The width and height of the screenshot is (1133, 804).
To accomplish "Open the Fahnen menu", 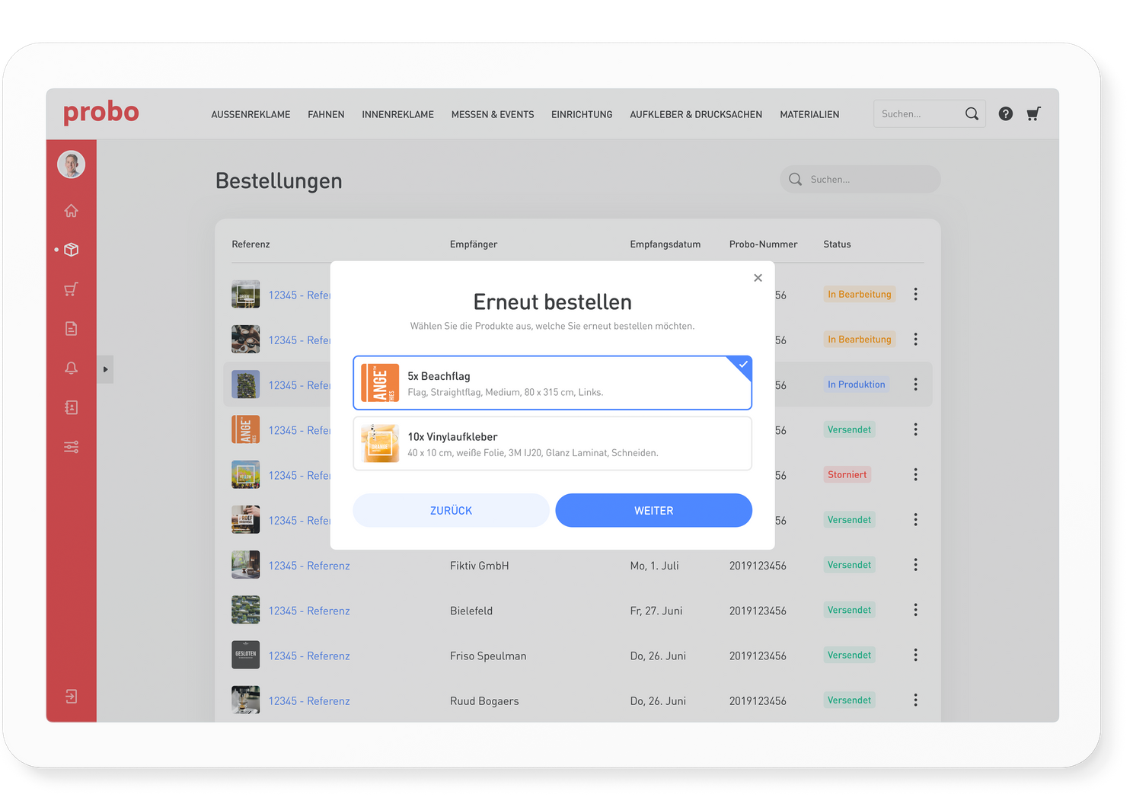I will pyautogui.click(x=326, y=114).
